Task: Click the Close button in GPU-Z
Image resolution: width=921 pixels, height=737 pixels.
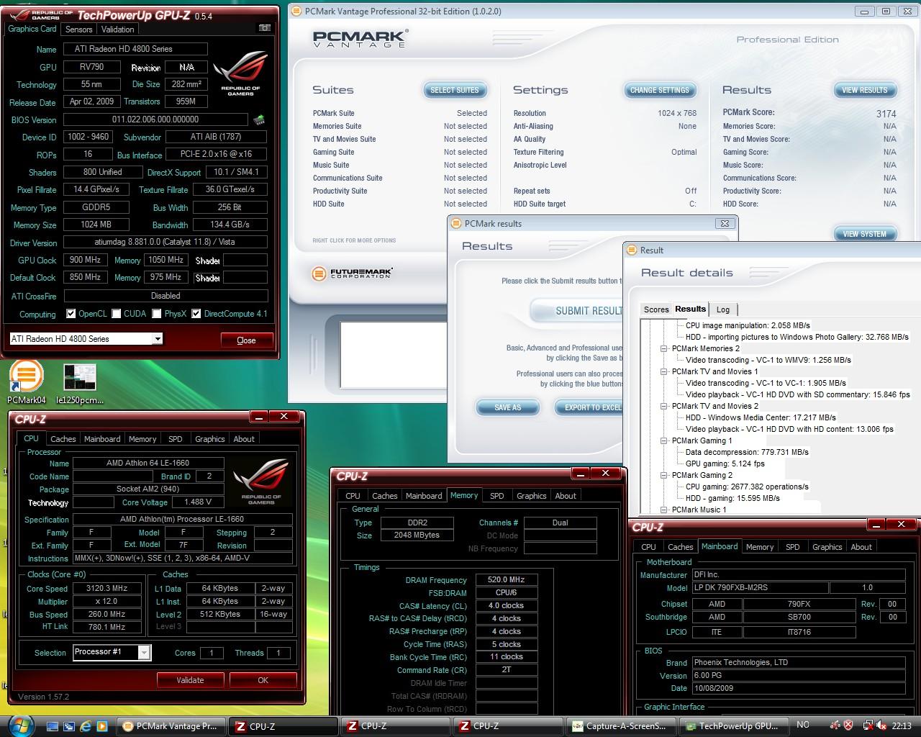Action: [x=246, y=340]
